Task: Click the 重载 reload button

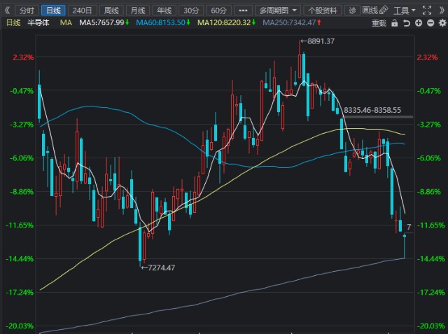Action: tap(379, 23)
